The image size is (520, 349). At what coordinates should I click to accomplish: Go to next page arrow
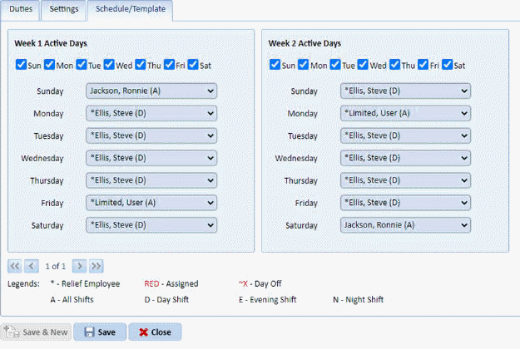pos(79,266)
